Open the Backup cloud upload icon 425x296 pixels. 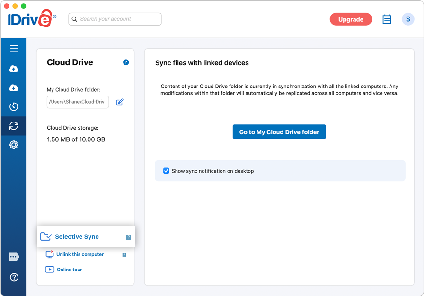tap(14, 69)
